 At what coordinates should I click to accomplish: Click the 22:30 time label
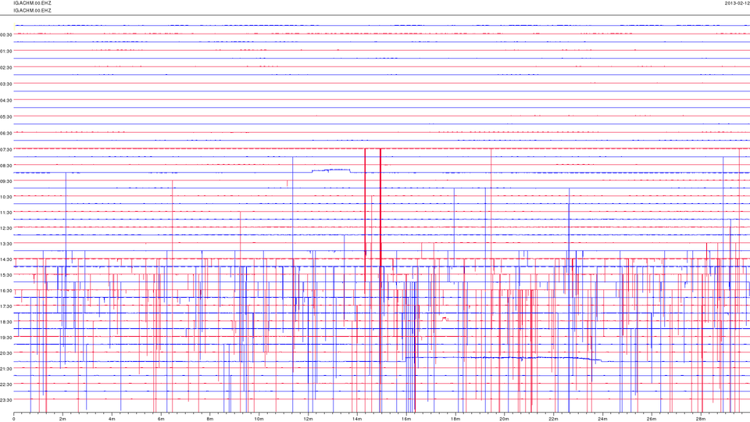point(6,384)
